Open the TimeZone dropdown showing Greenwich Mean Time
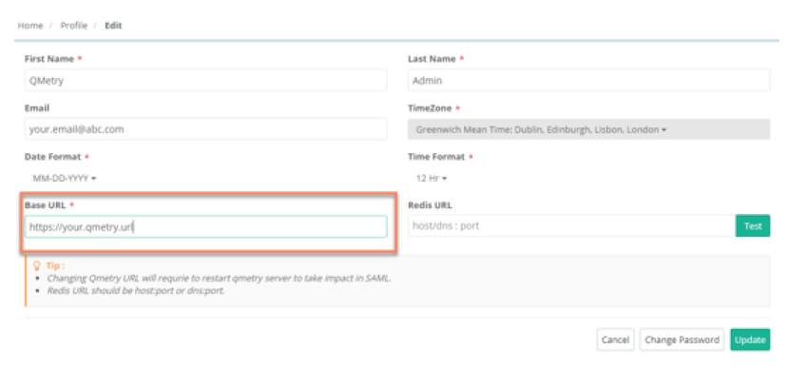This screenshot has width=807, height=368. point(588,129)
